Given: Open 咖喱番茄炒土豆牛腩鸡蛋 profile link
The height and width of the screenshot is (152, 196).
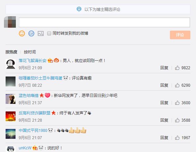Looking at the screenshot, I should pyautogui.click(x=40, y=78).
